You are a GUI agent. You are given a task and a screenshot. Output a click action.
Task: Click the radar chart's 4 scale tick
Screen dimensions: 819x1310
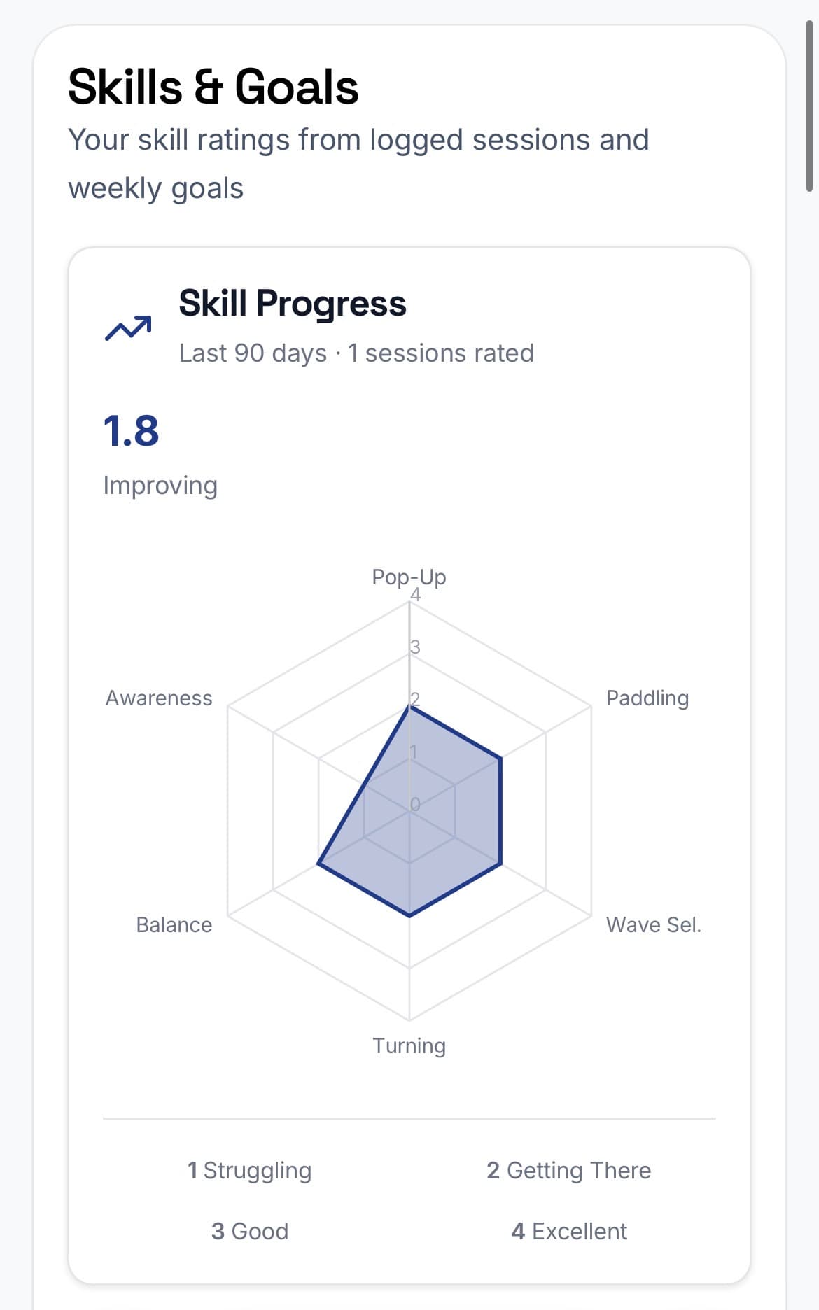click(x=416, y=596)
